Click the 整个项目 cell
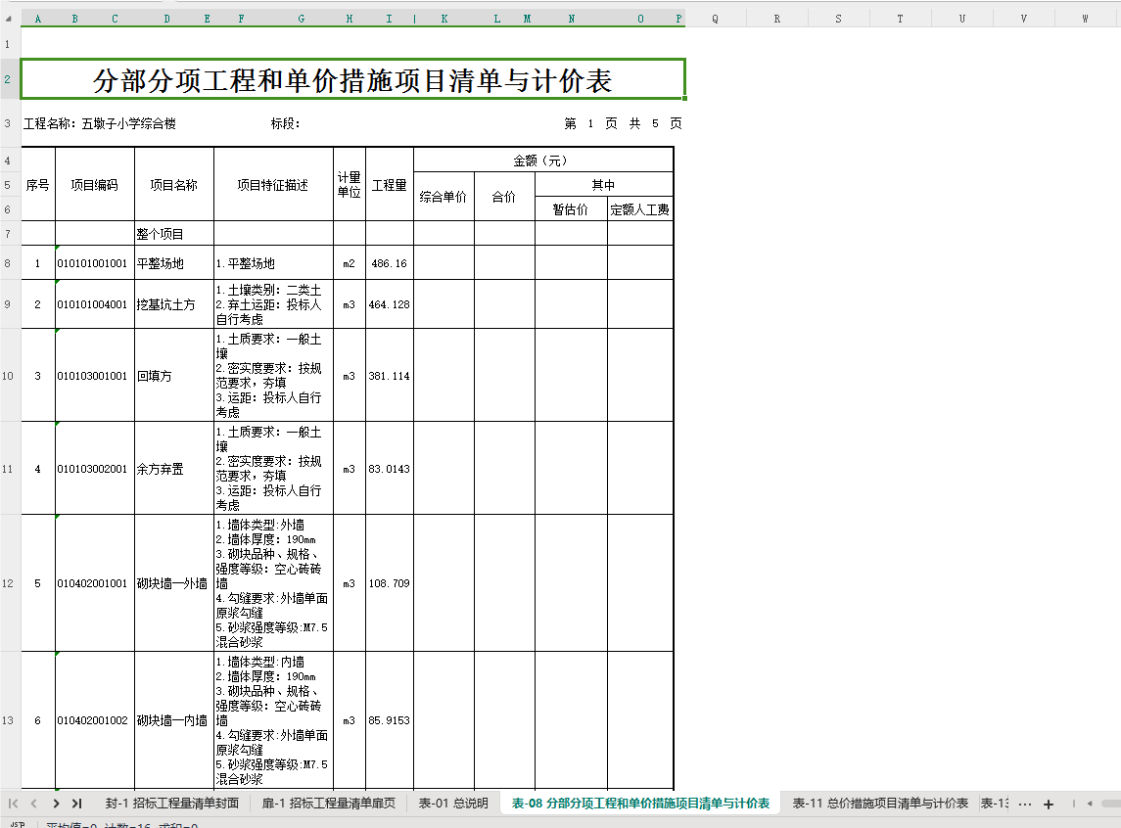Viewport: 1121px width, 828px height. coord(173,234)
